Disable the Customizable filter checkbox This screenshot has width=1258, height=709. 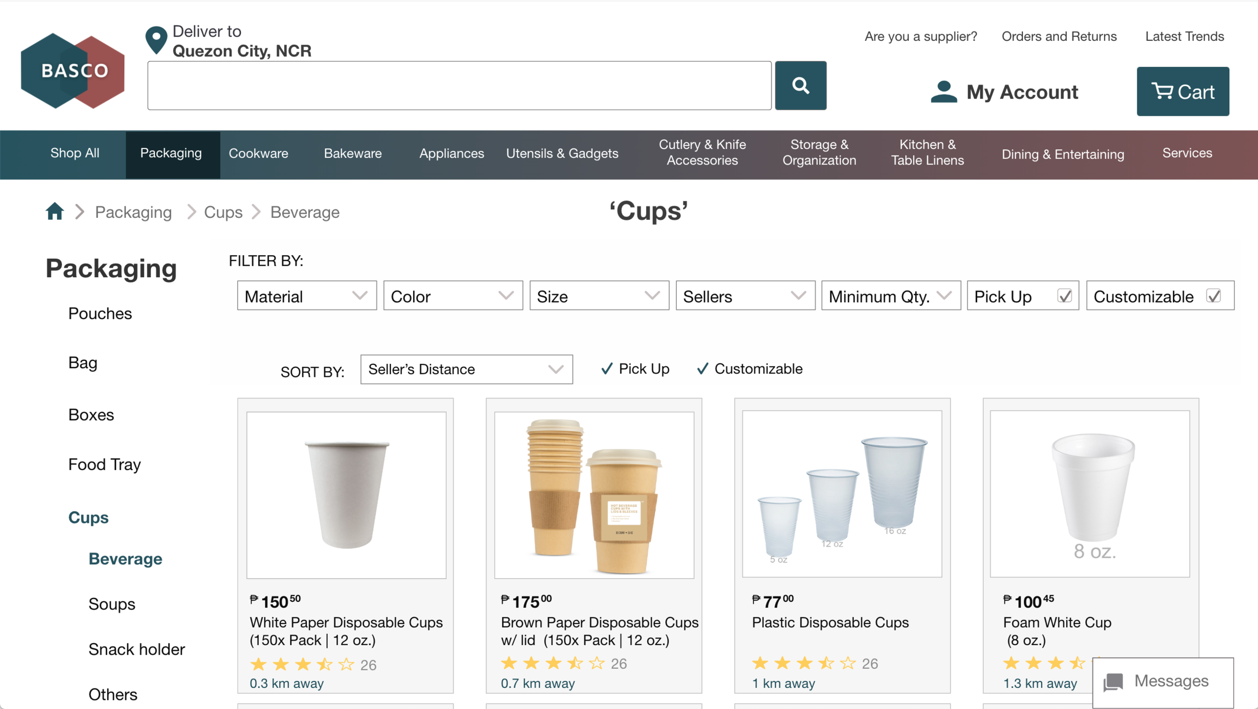coord(1213,296)
